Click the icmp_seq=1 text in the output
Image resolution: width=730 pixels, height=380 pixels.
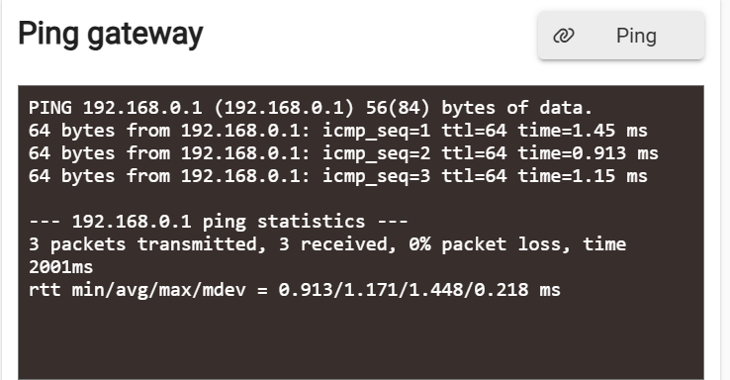tap(376, 131)
